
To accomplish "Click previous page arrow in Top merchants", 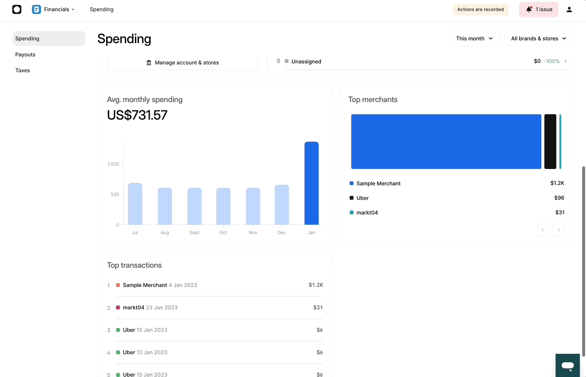I will click(543, 230).
